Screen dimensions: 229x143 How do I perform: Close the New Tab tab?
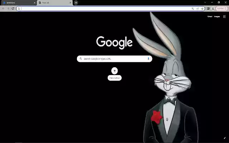(x=70, y=3)
